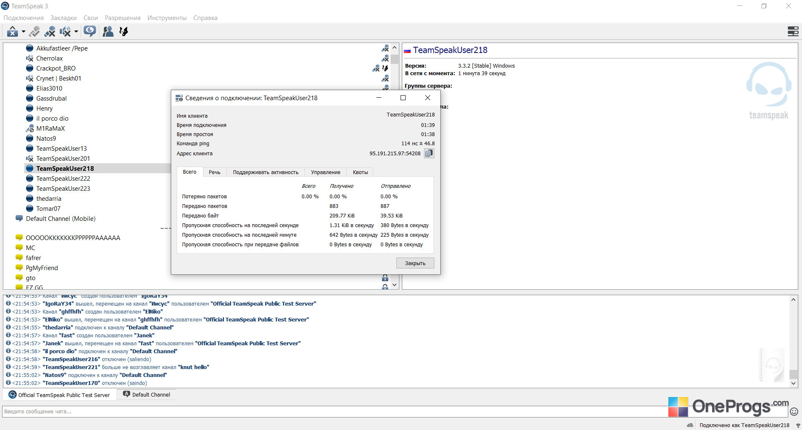
Task: Select the fafrer channel
Action: (x=33, y=258)
